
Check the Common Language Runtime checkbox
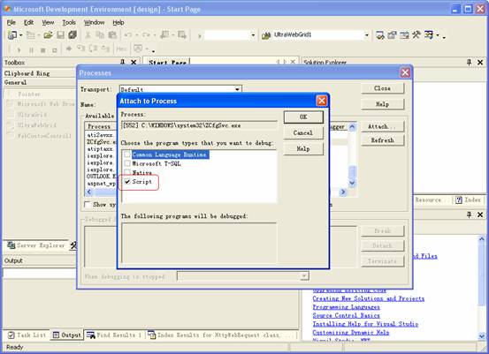coord(127,154)
